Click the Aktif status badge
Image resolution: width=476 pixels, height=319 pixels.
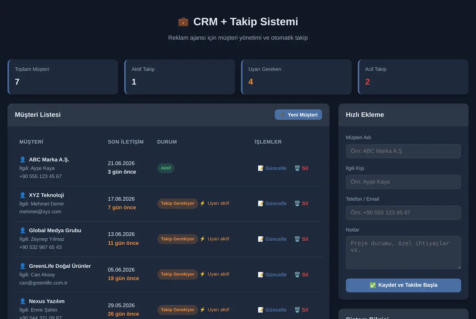tap(166, 168)
